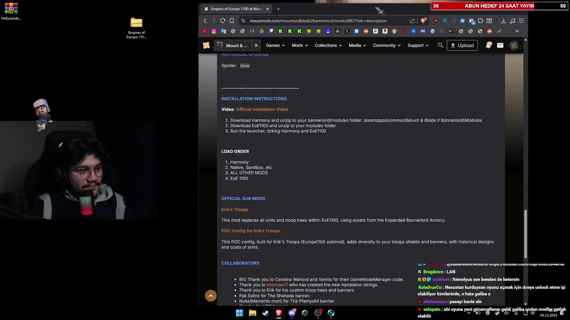Image resolution: width=570 pixels, height=320 pixels.
Task: Open the WinRAR archive desktop icon
Action: point(11,12)
